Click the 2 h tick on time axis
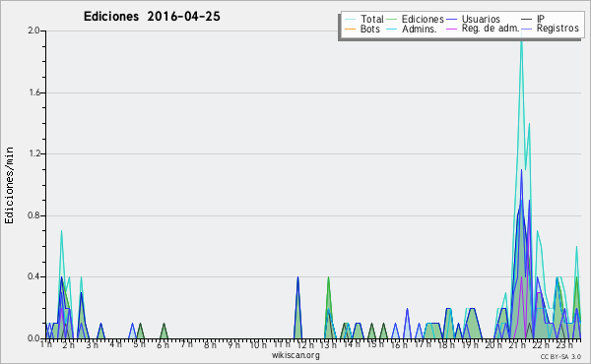Viewport: 591px width, 364px height. [69, 344]
